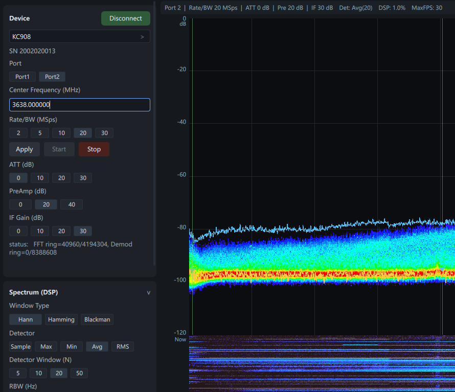Image resolution: width=455 pixels, height=392 pixels.
Task: Set Detector Window to 50
Action: click(79, 373)
